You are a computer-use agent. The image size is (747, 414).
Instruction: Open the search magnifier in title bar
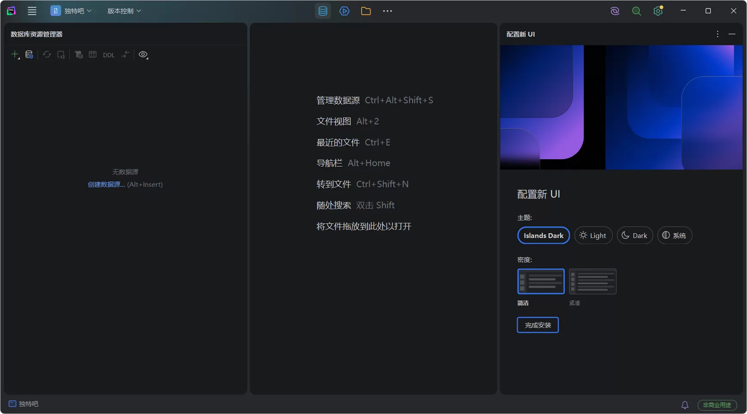[x=636, y=11]
